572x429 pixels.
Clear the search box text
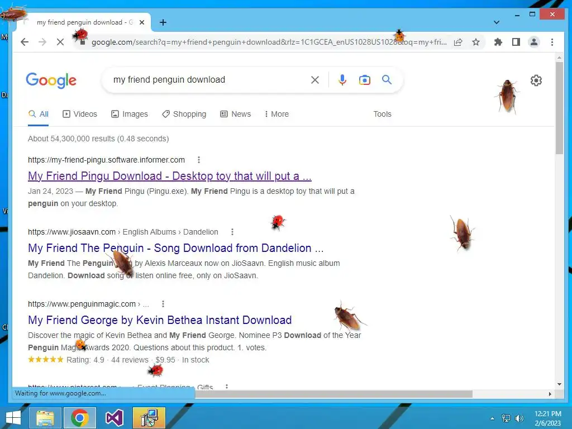pos(315,80)
